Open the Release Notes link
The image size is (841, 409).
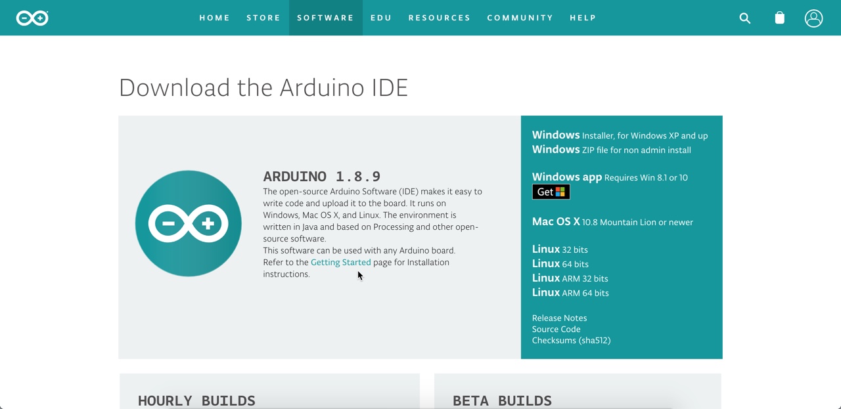[559, 318]
